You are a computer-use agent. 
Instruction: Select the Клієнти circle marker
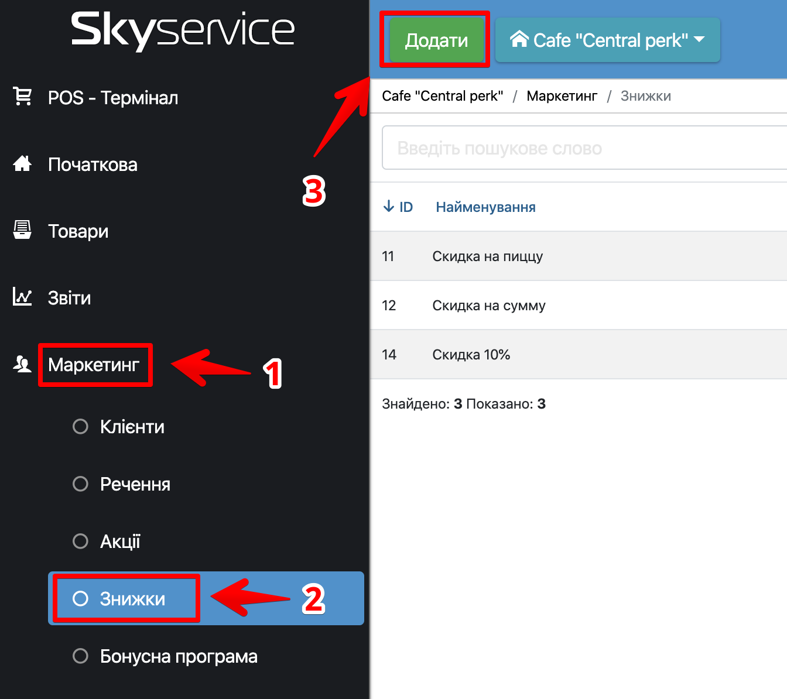point(80,426)
